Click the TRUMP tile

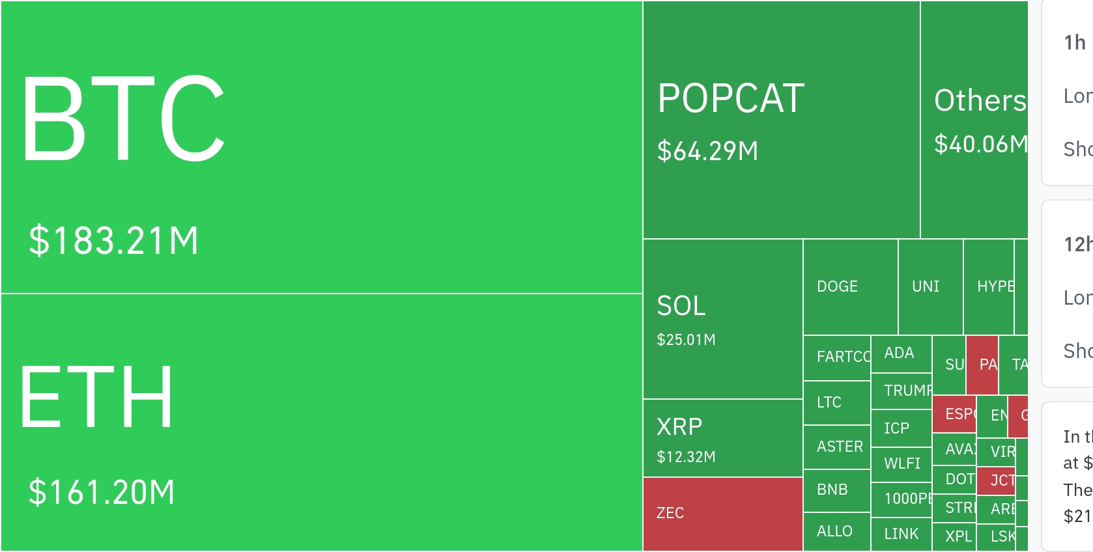[x=901, y=391]
